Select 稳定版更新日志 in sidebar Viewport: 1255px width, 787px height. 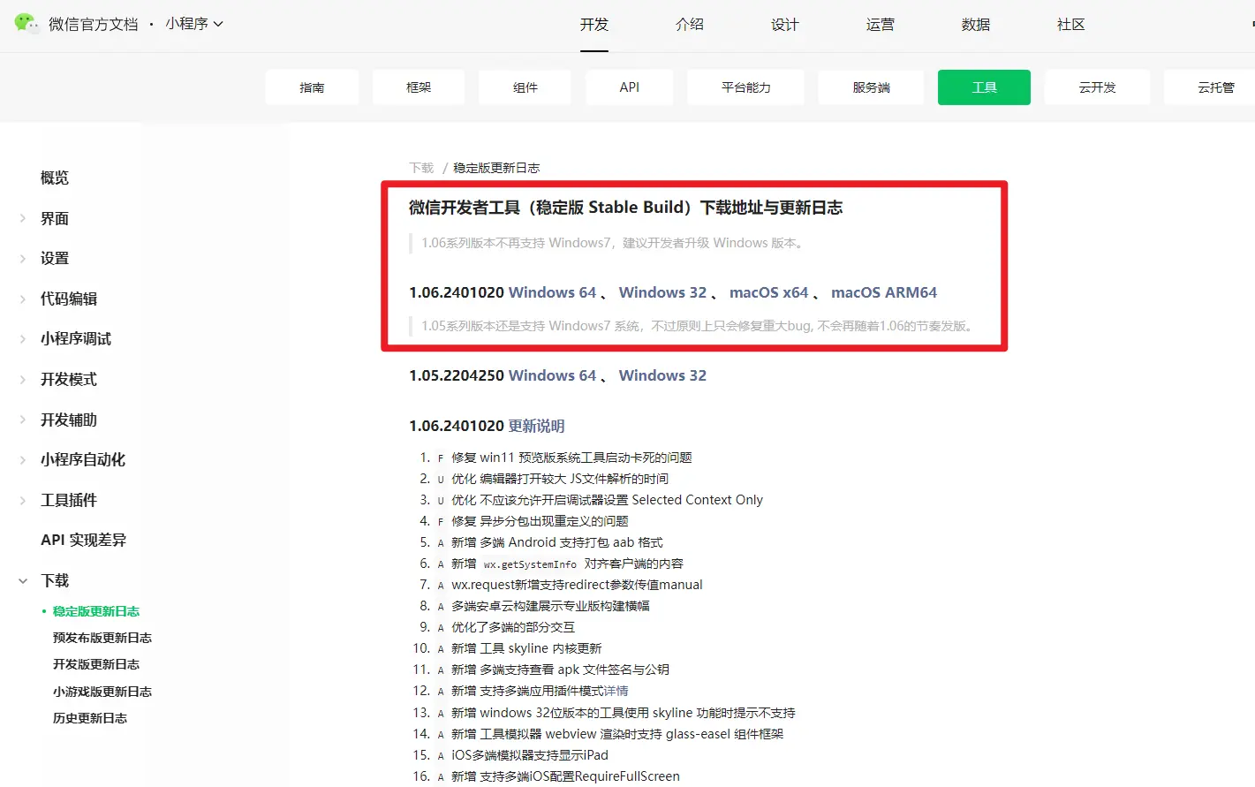point(96,611)
